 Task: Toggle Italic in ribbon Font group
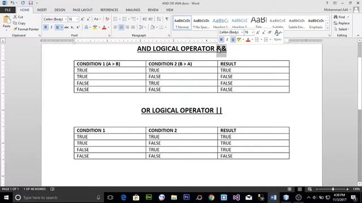click(x=51, y=28)
